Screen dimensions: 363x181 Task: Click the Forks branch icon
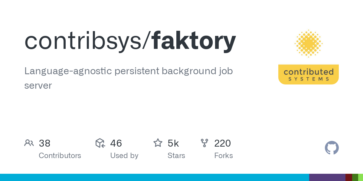[204, 143]
